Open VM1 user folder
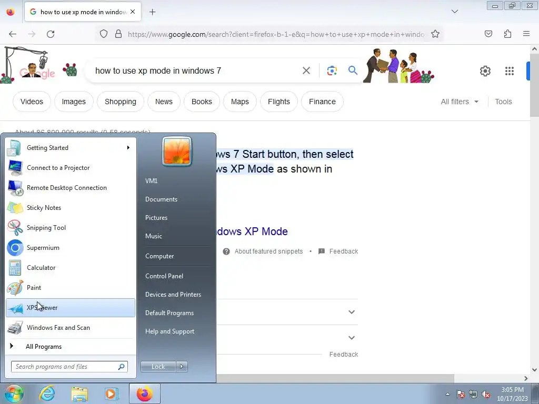 click(152, 181)
